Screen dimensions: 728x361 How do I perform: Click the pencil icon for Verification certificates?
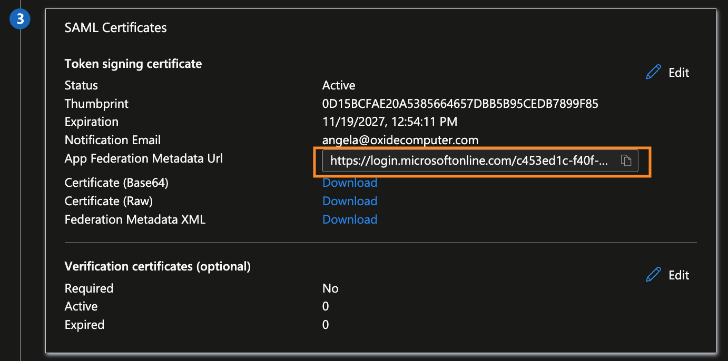click(653, 275)
